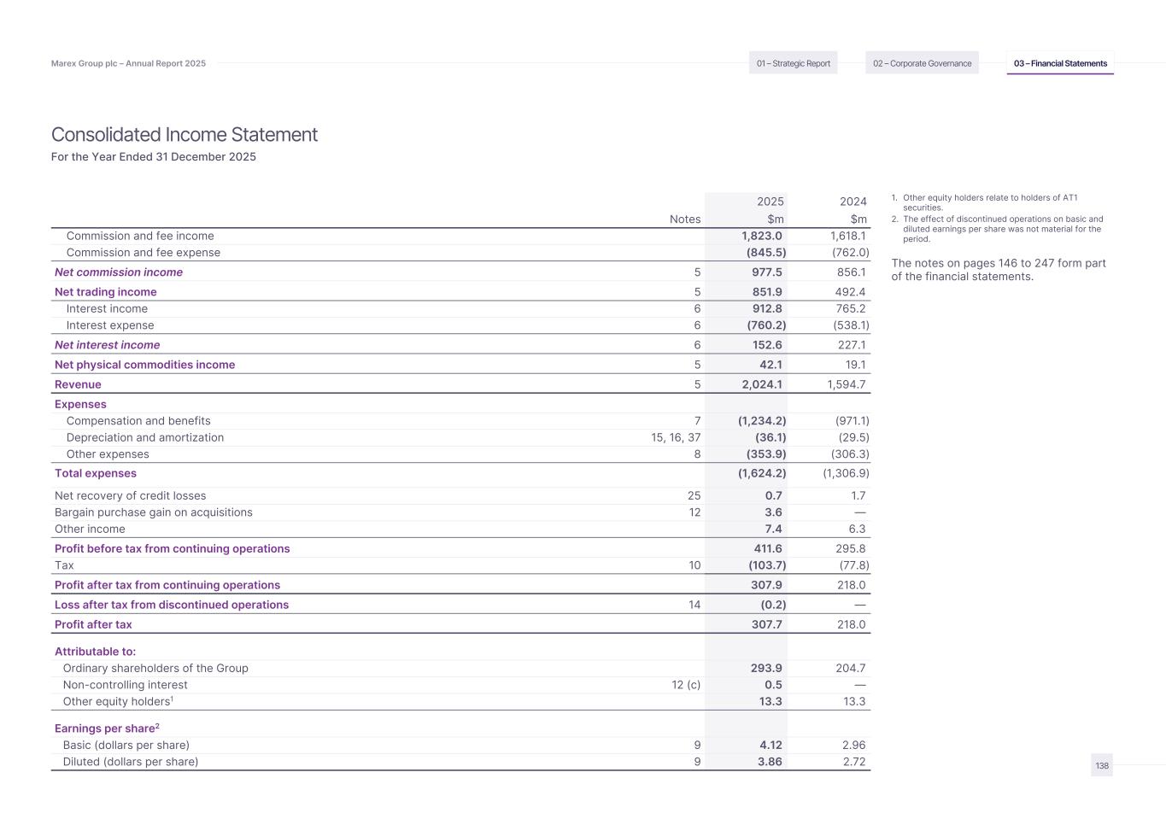Click footnote about AT1 securities holders
The image size is (1166, 825).
pyautogui.click(x=989, y=202)
